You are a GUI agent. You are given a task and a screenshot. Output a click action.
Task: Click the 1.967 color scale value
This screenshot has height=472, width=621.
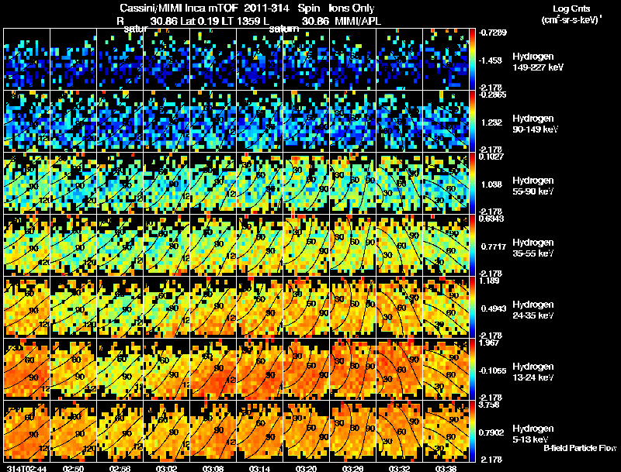click(x=490, y=343)
